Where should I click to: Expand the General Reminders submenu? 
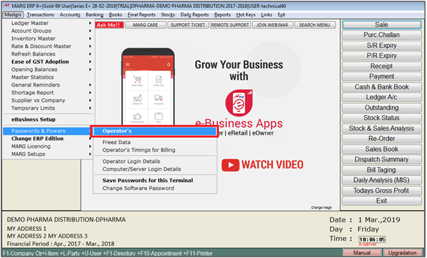49,85
